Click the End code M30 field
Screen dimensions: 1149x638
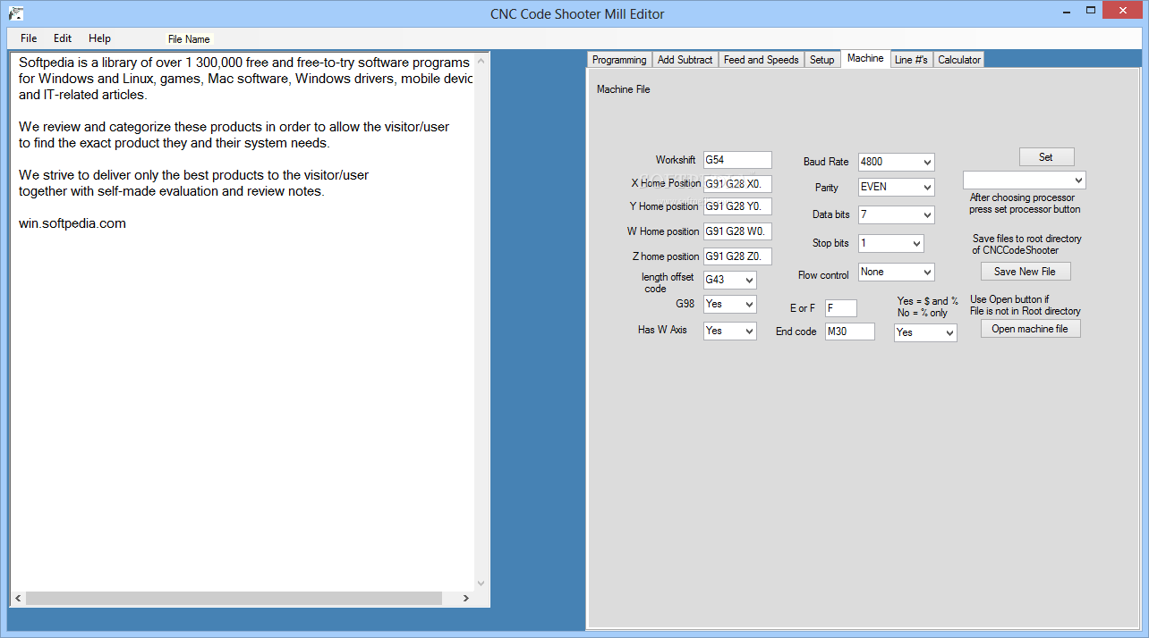click(850, 332)
